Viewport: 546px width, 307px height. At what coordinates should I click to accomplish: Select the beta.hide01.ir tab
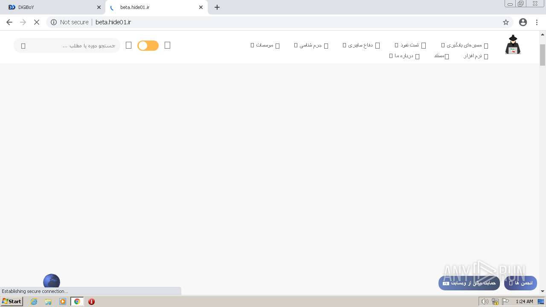click(x=156, y=7)
